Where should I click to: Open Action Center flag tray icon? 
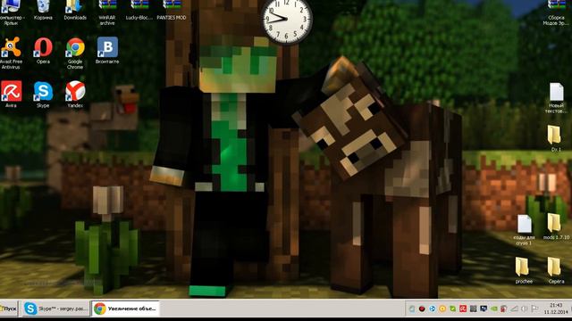[x=534, y=309]
